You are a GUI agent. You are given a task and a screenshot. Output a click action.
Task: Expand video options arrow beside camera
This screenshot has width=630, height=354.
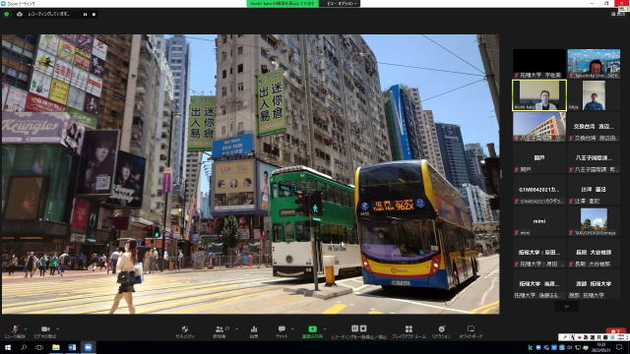click(58, 329)
